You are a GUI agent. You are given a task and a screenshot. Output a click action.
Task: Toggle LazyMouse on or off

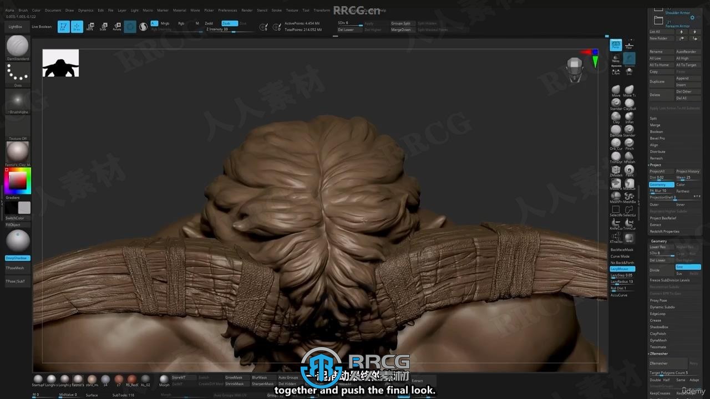[622, 269]
